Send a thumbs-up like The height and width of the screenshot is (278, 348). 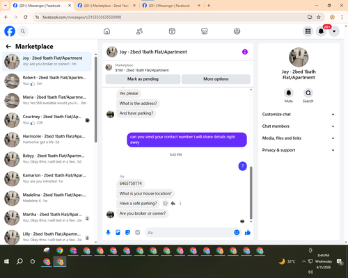[248, 232]
